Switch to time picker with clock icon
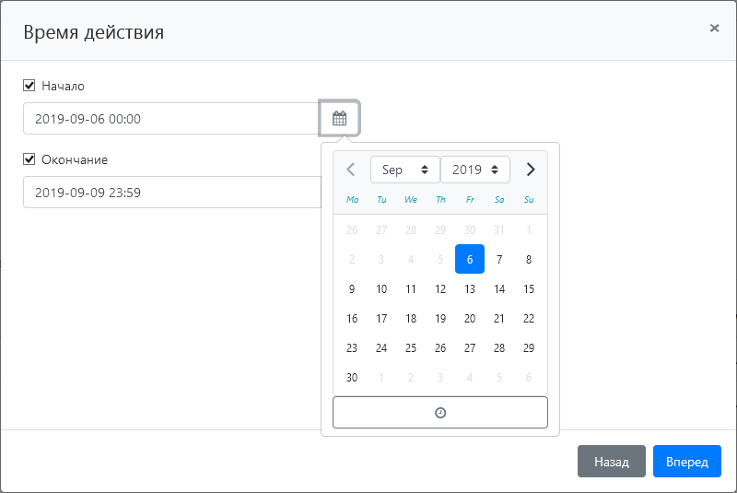The image size is (737, 493). click(439, 413)
